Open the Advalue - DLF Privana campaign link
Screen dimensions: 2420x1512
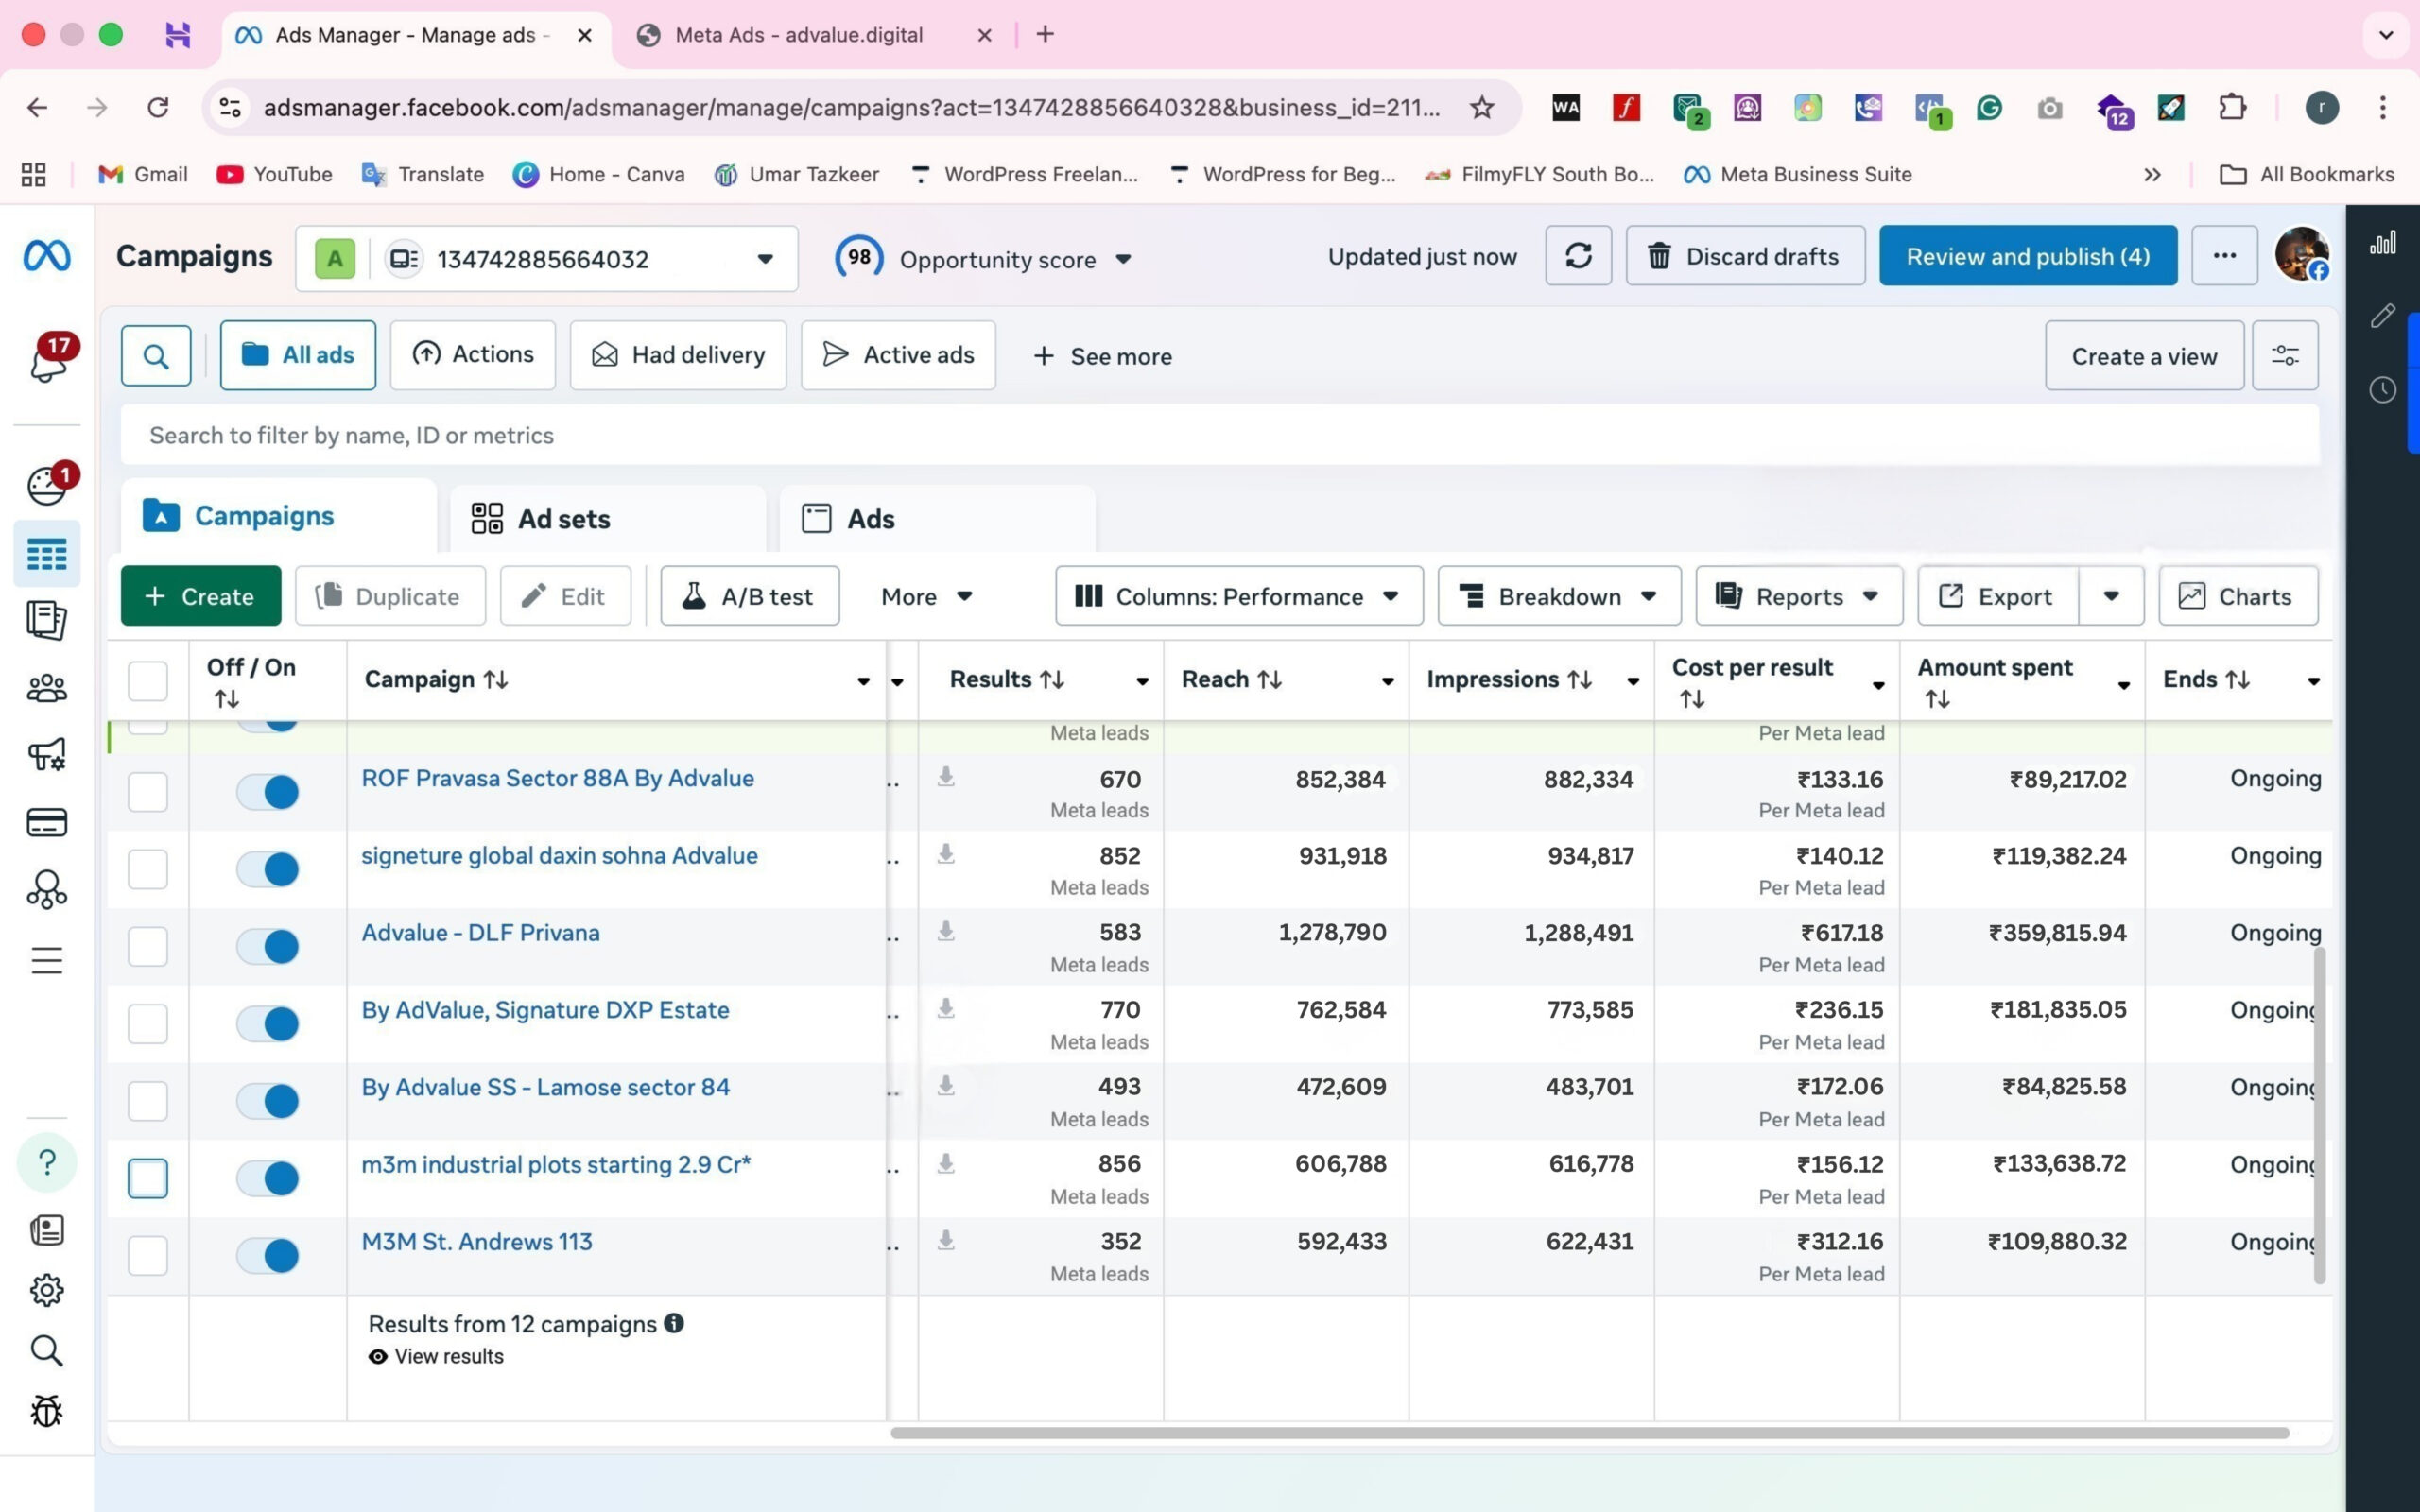[x=480, y=932]
